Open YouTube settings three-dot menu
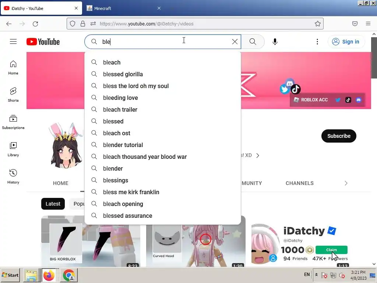Screen dimensions: 377x283 point(317,42)
